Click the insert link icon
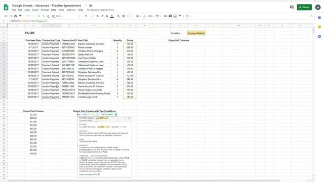The image size is (324, 182). click(x=166, y=16)
